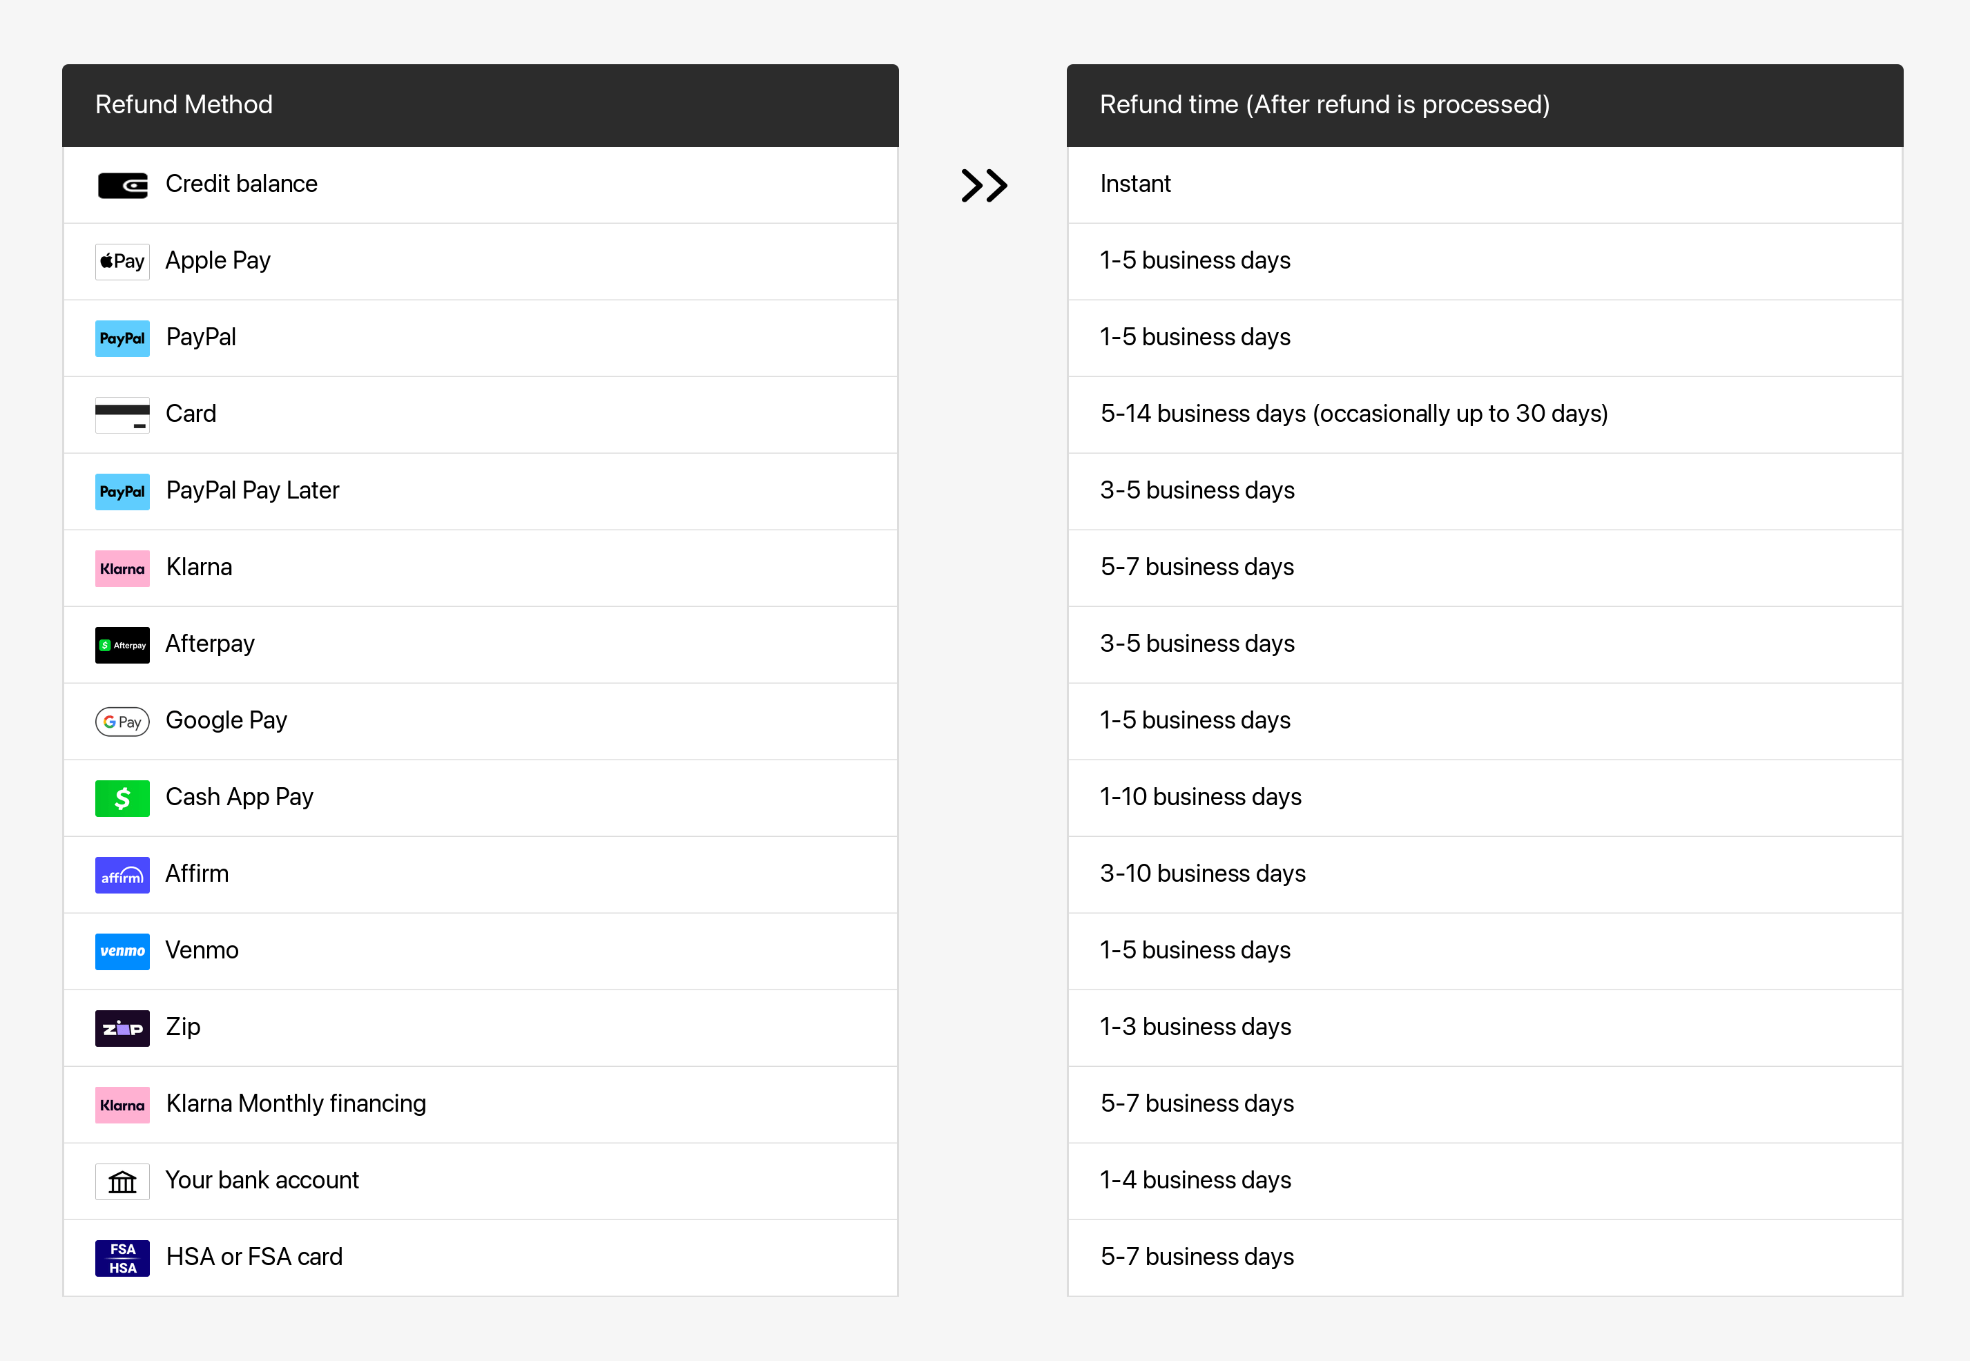1970x1361 pixels.
Task: Click the bank building icon
Action: click(x=122, y=1182)
